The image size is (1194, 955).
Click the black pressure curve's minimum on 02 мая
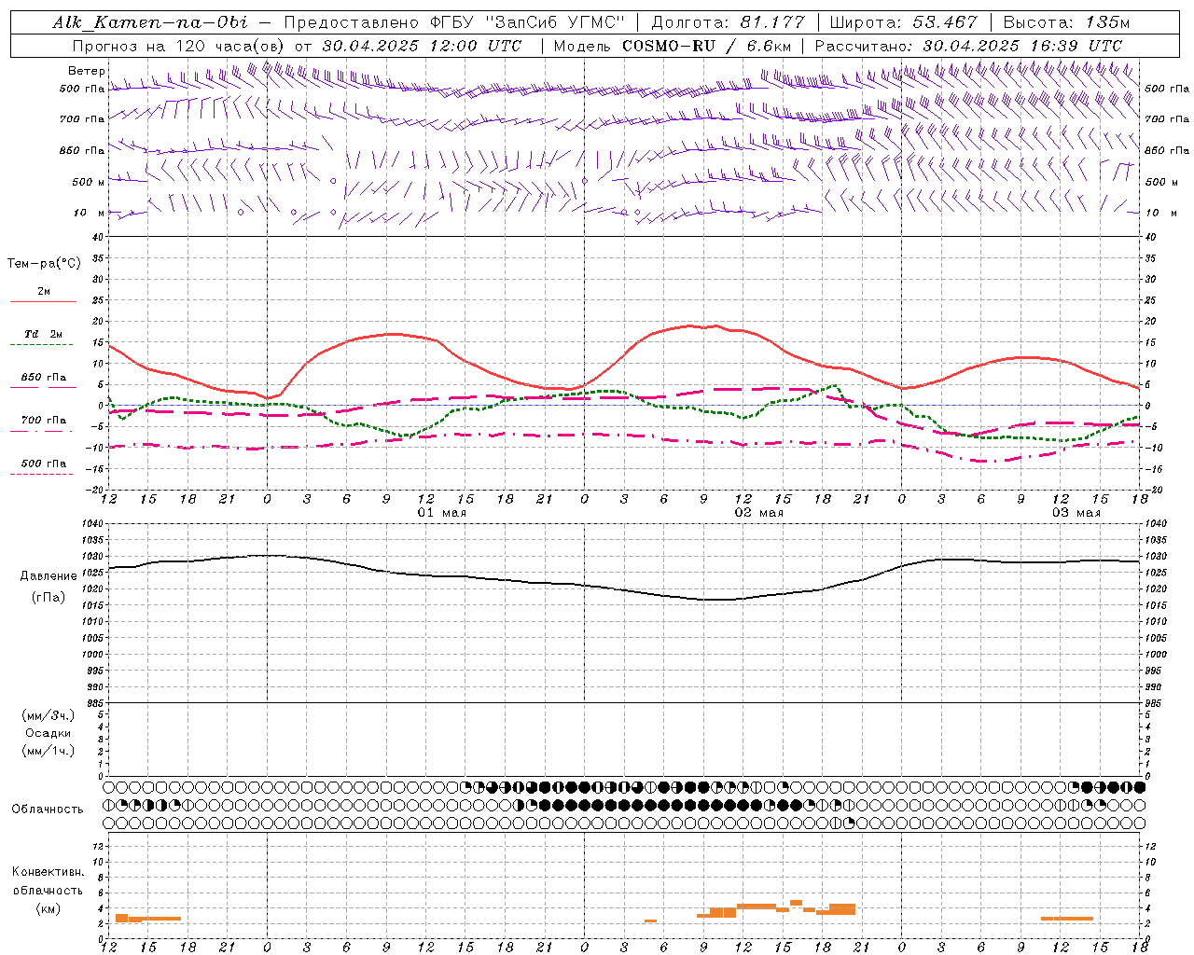[x=716, y=599]
